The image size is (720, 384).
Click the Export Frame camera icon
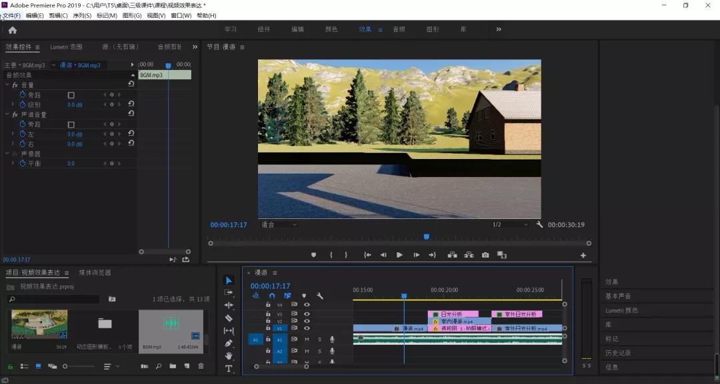click(x=485, y=255)
